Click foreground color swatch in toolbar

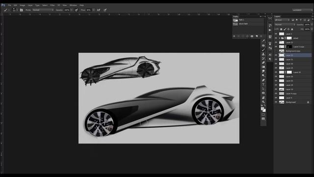coord(262,109)
